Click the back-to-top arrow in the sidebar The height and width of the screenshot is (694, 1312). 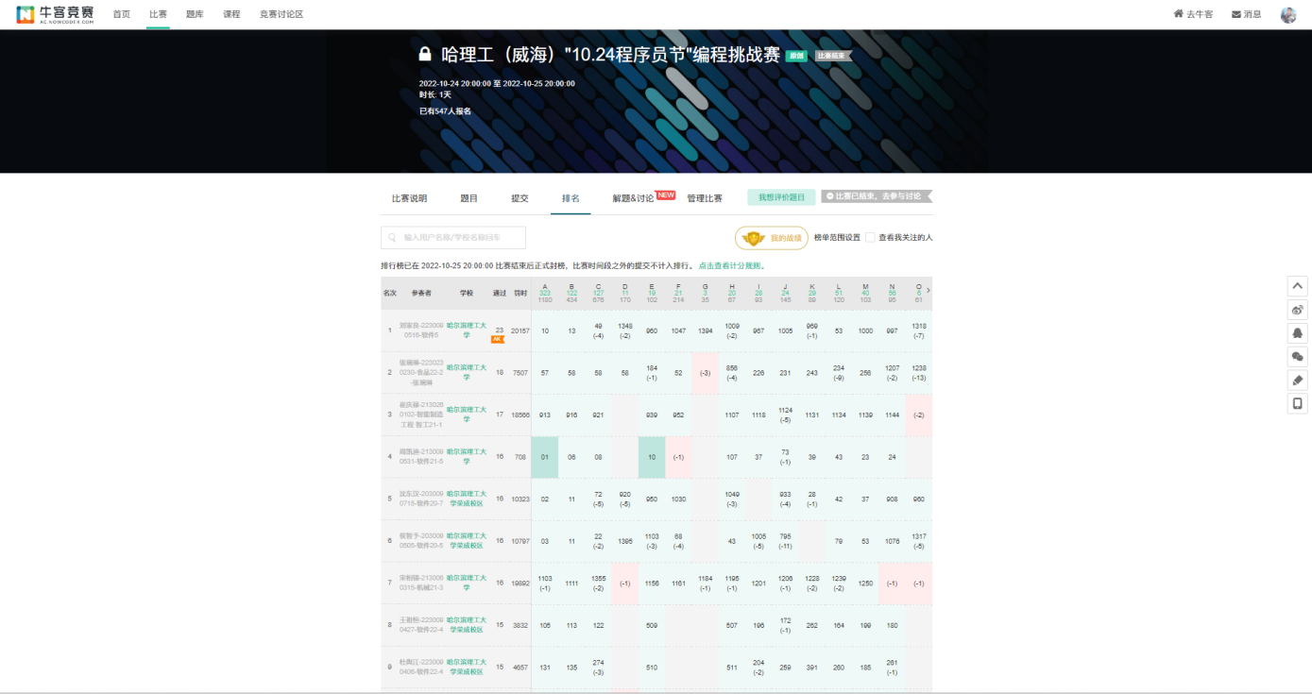click(1297, 286)
